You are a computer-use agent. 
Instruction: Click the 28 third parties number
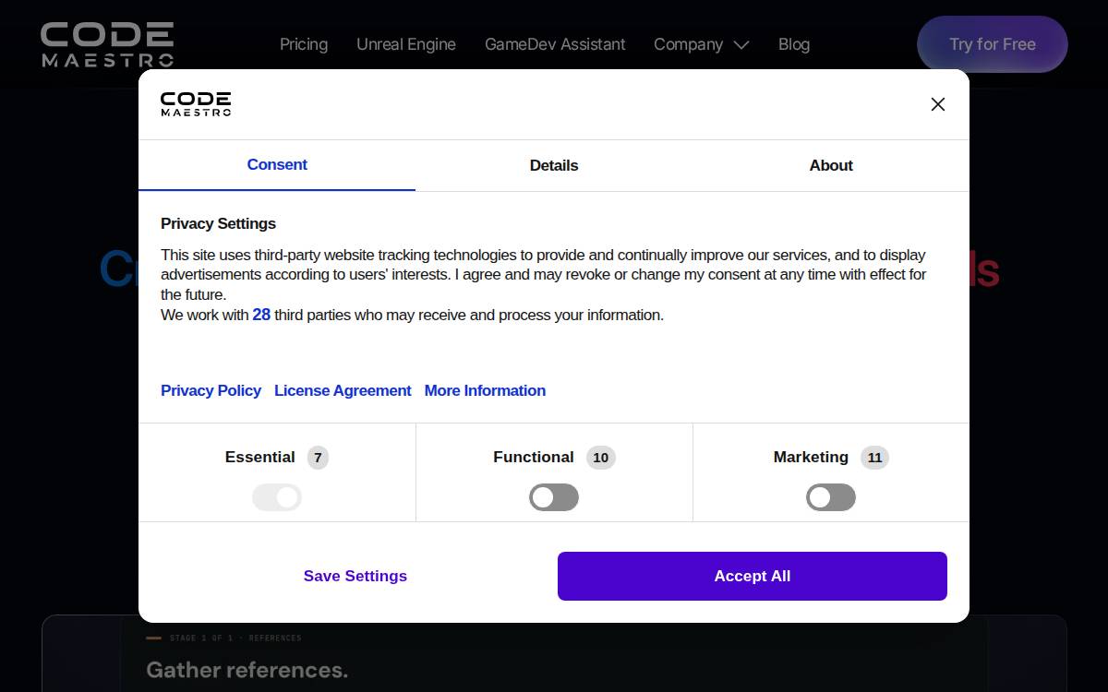[261, 315]
